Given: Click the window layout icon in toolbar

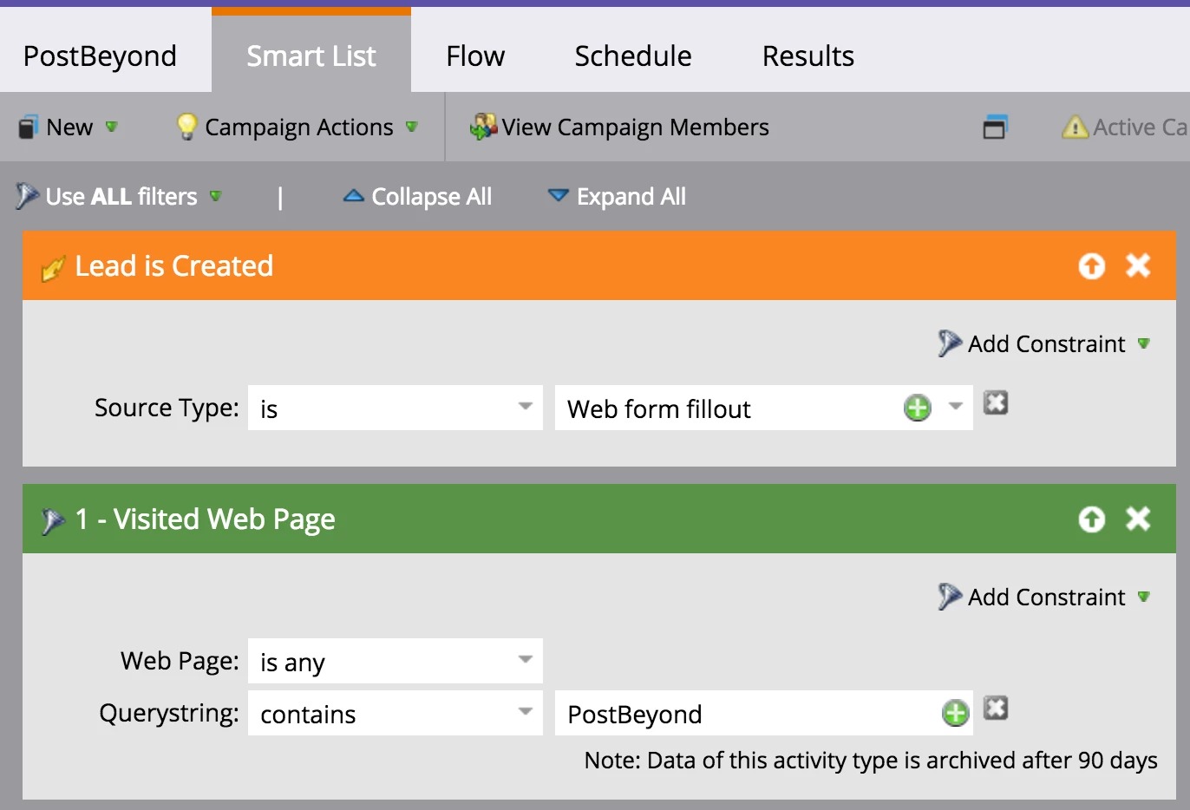Looking at the screenshot, I should pyautogui.click(x=994, y=127).
